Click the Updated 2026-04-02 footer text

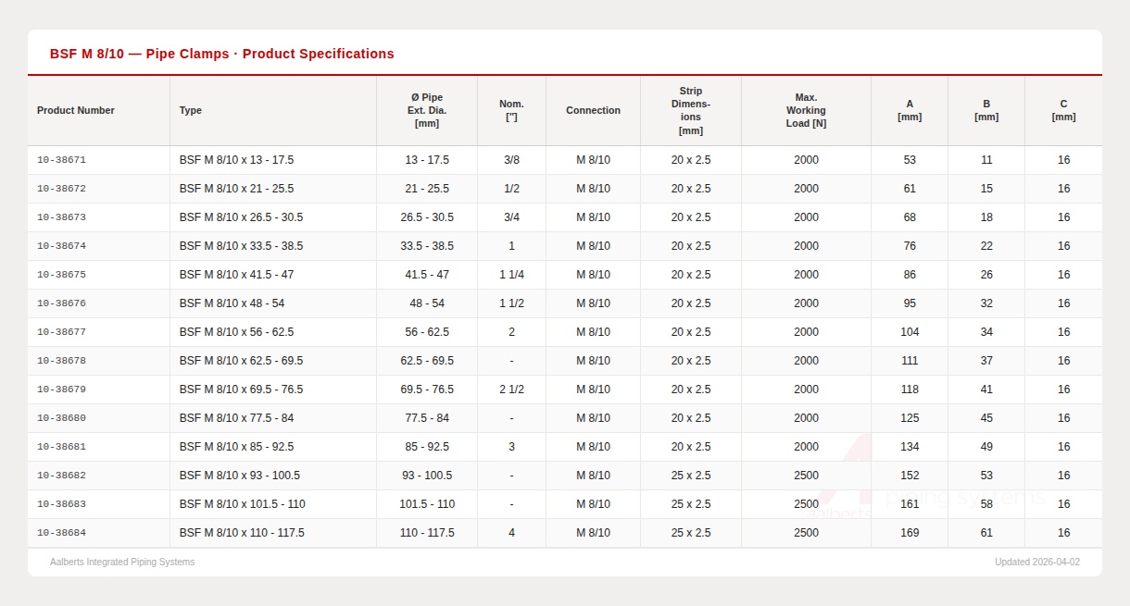click(x=1036, y=562)
